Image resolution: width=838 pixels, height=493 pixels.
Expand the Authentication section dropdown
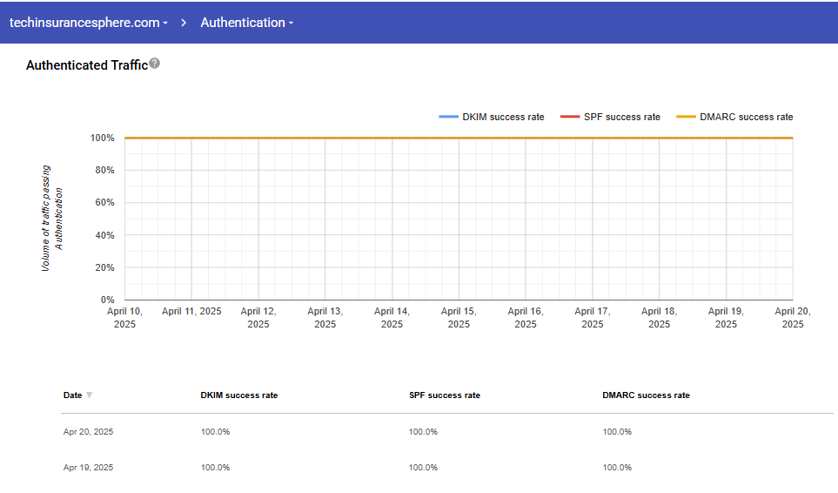(x=246, y=23)
